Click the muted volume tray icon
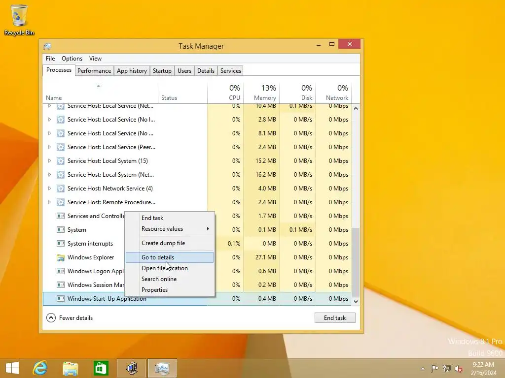This screenshot has width=505, height=378. (x=459, y=369)
